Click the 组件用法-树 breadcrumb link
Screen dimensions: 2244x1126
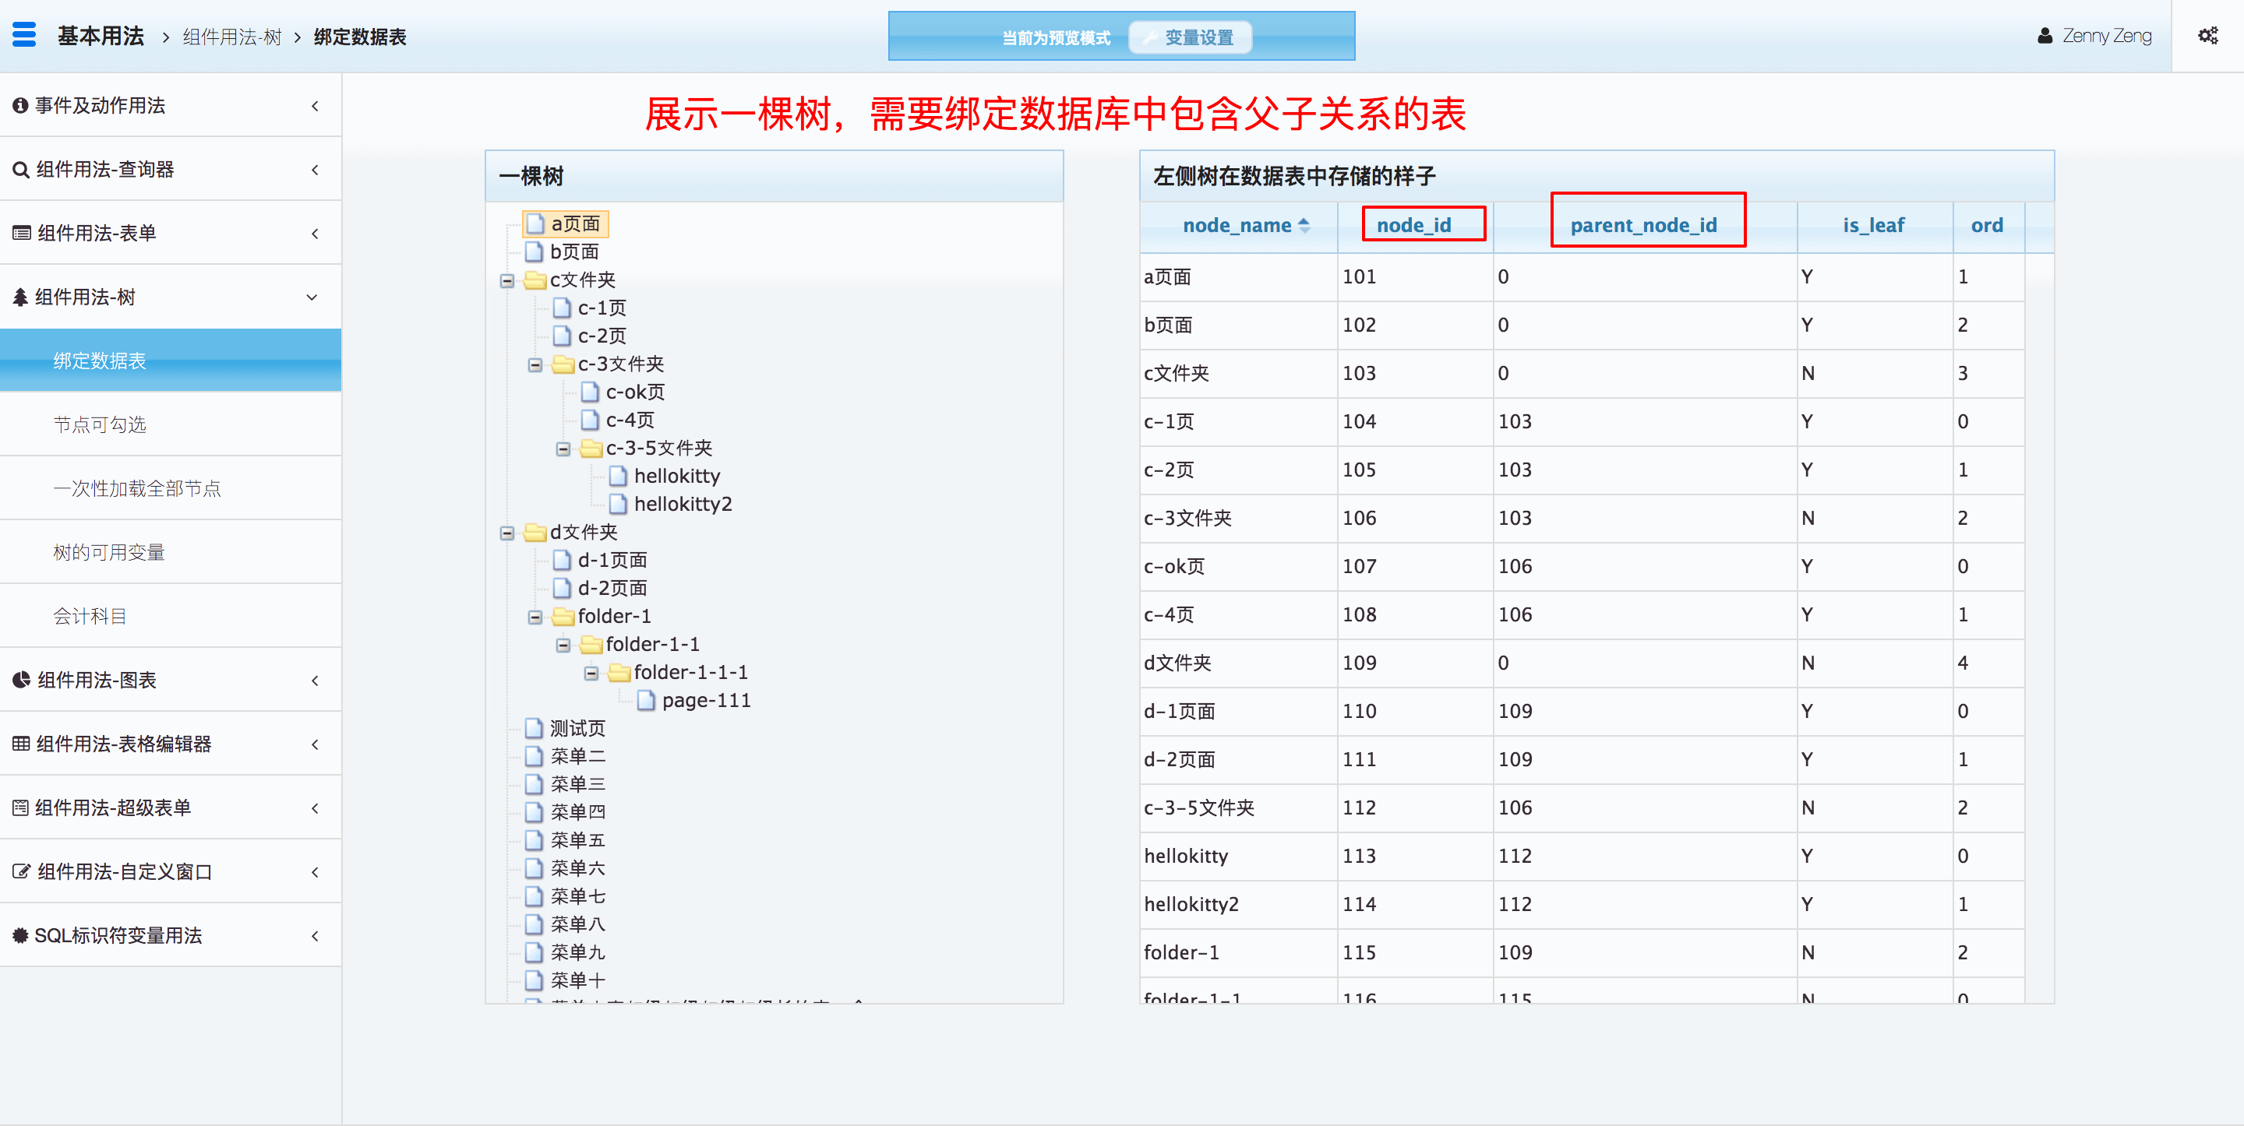(x=231, y=37)
